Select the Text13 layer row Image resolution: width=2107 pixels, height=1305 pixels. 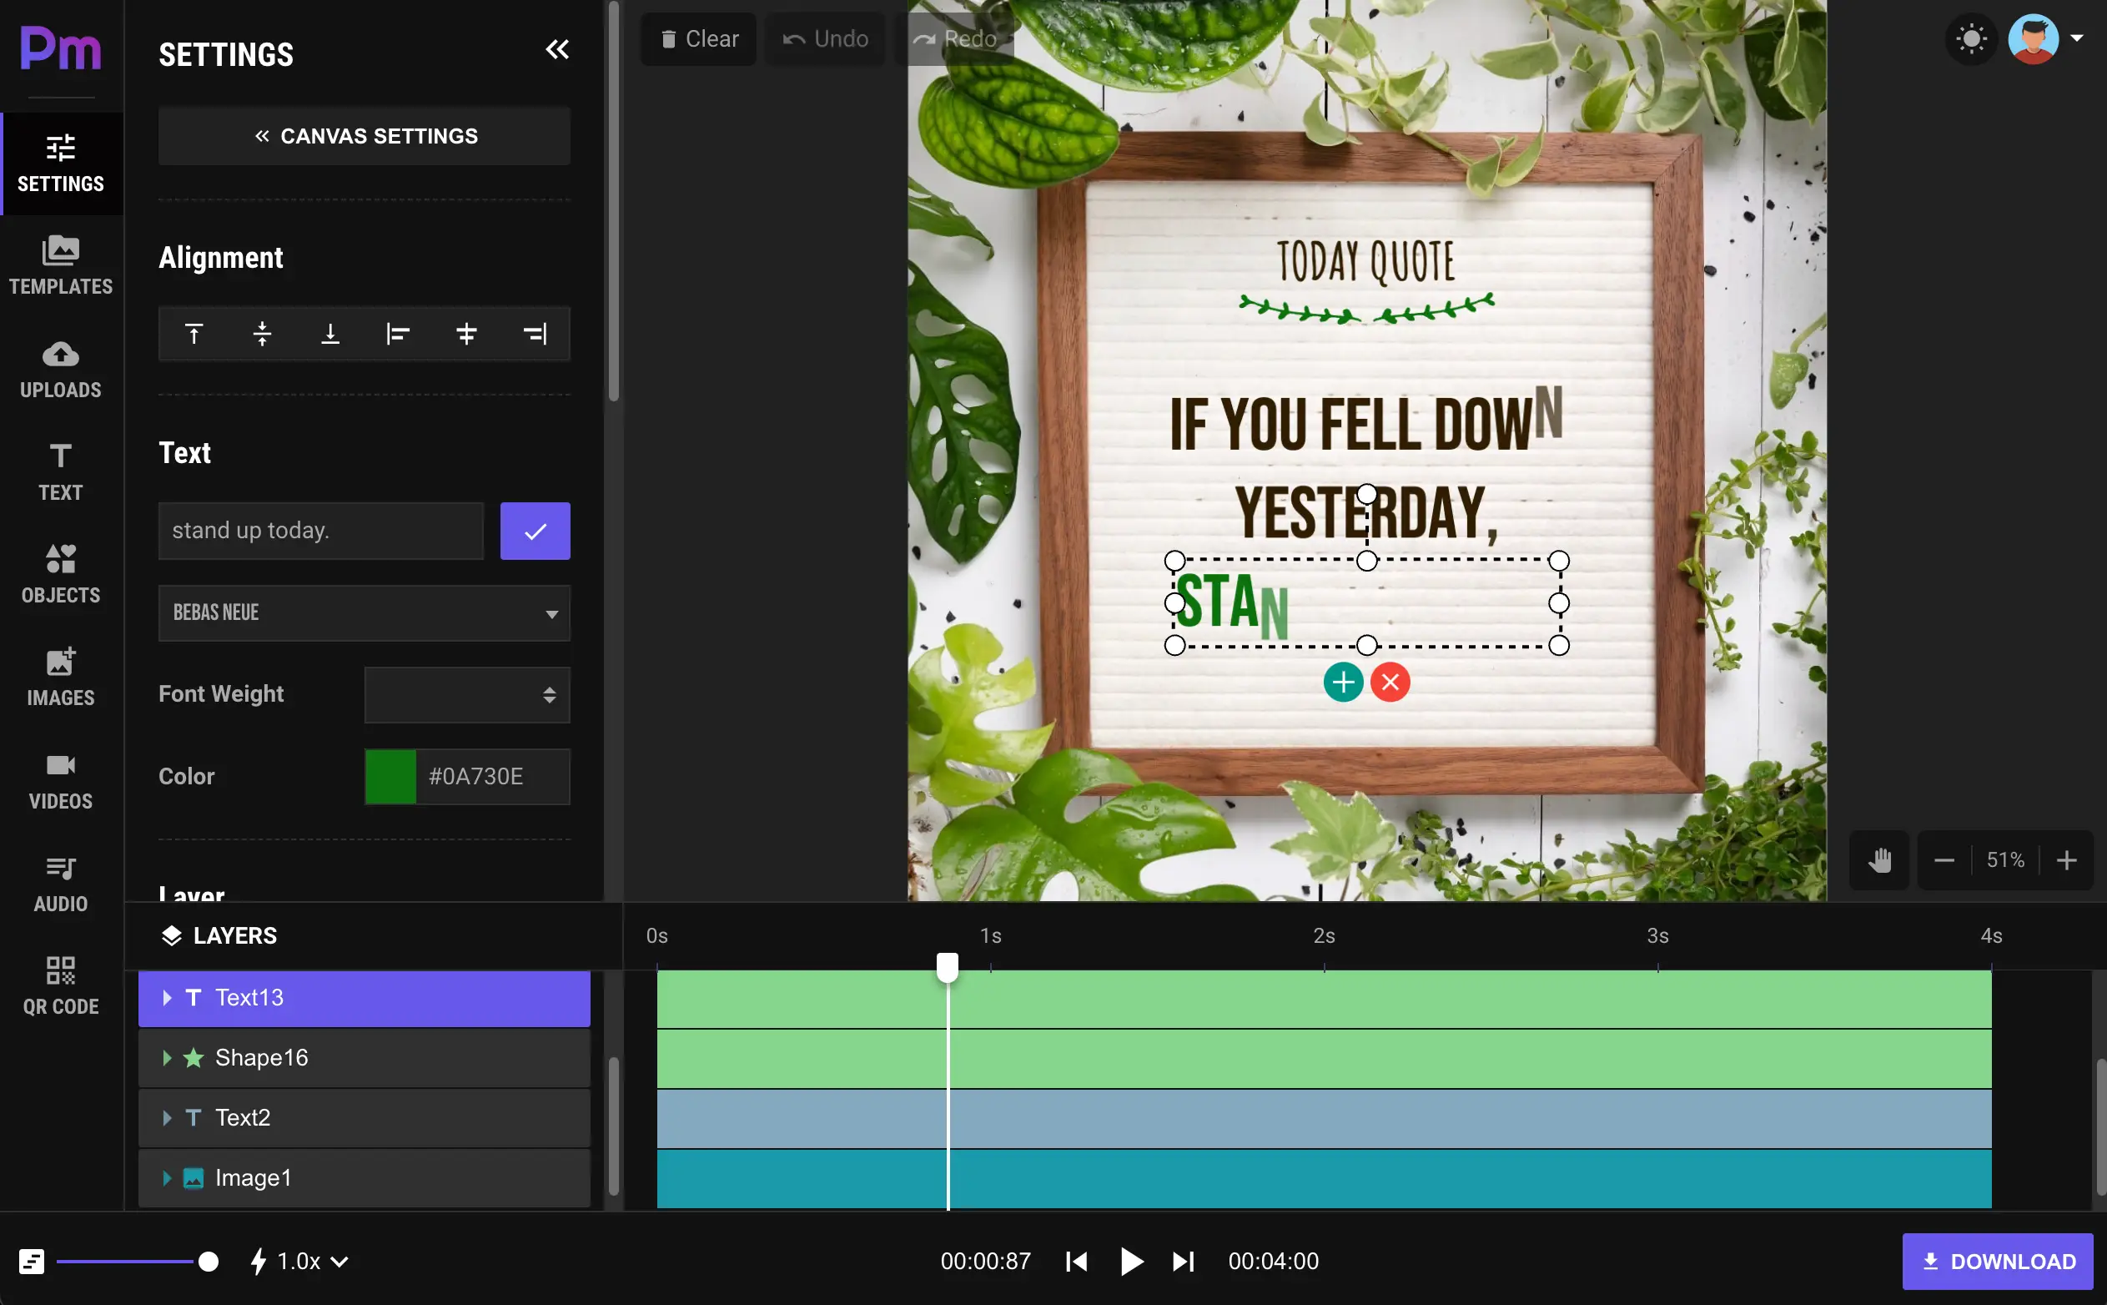(x=365, y=999)
